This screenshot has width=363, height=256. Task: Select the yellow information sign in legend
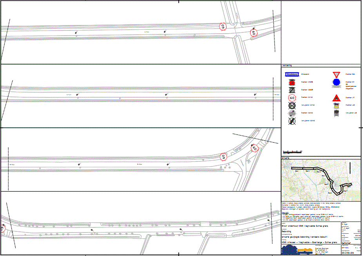click(x=336, y=106)
